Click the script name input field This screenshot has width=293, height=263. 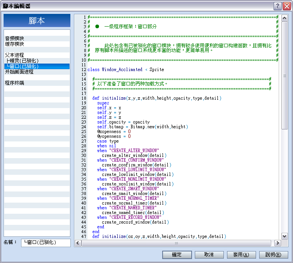46,243
